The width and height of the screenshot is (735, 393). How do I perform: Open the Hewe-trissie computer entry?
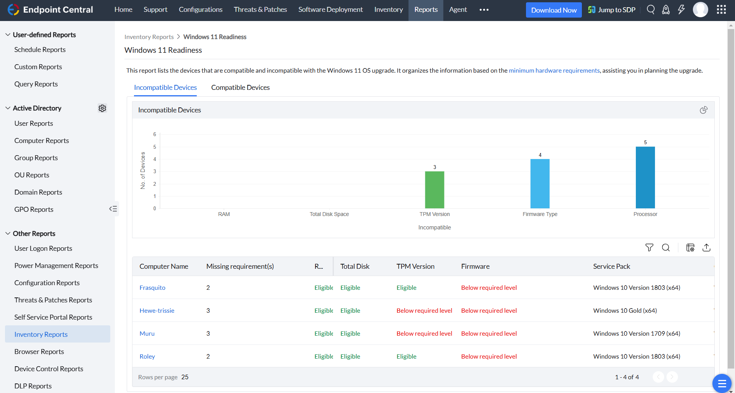[157, 310]
